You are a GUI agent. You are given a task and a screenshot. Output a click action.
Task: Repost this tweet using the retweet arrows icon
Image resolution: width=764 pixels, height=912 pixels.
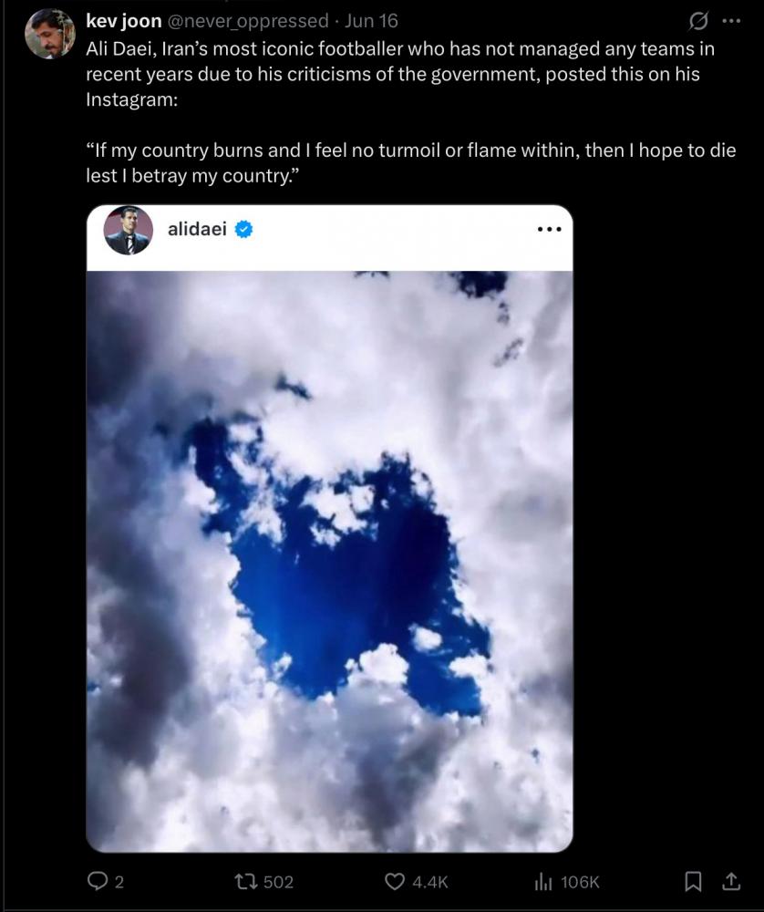[x=245, y=881]
